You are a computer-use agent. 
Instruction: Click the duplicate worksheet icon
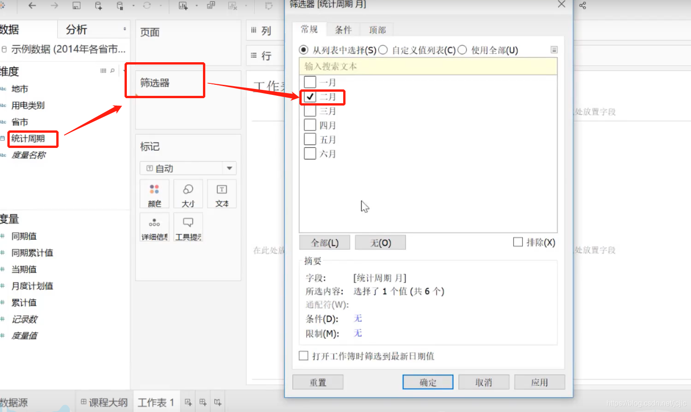[x=211, y=6]
